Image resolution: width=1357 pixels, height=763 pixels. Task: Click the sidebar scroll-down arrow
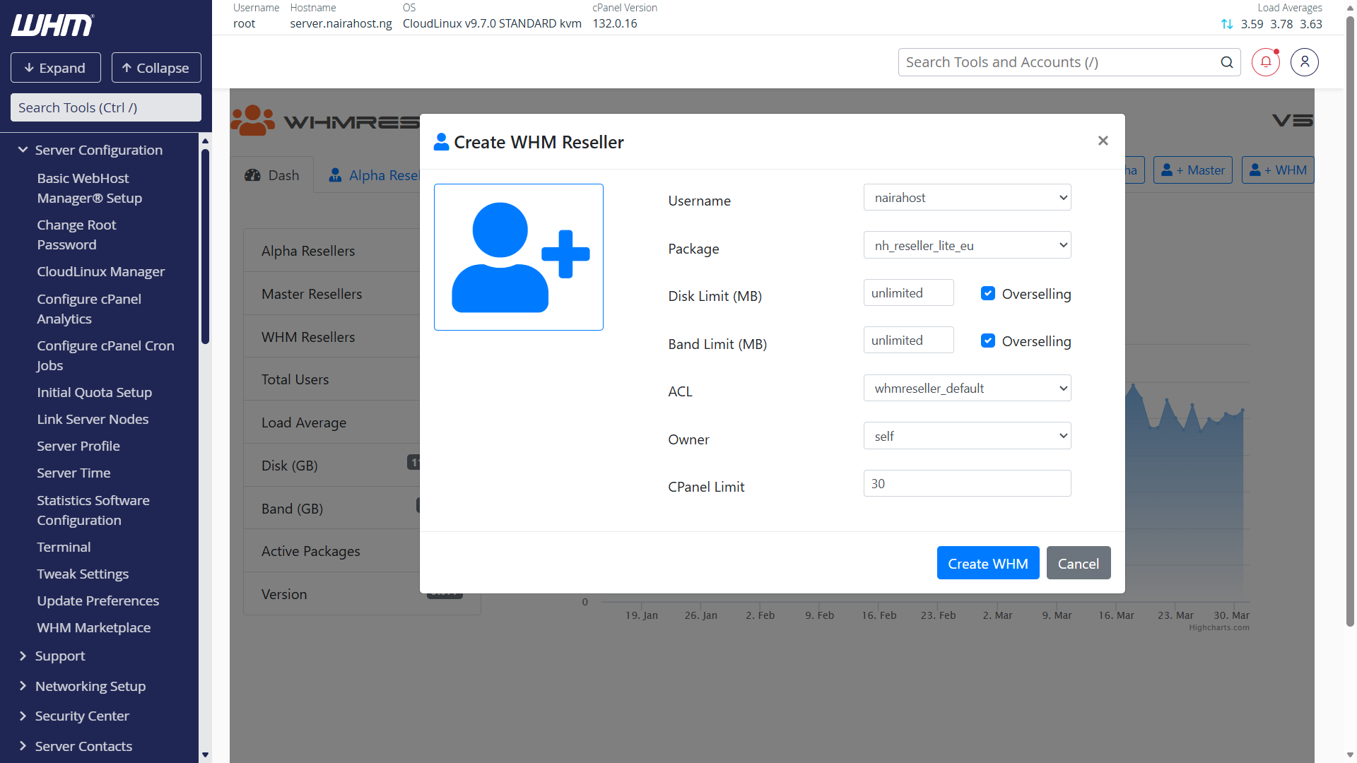205,755
